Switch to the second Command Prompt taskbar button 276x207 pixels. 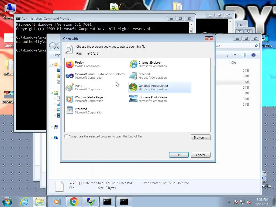click(x=124, y=202)
